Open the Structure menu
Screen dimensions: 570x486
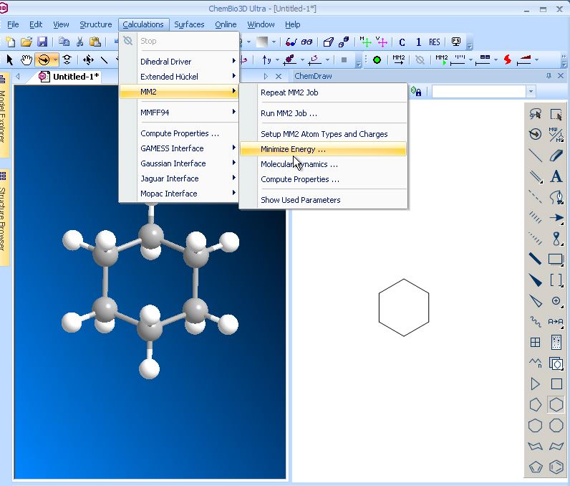[96, 24]
